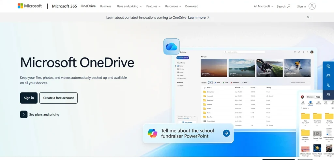Click the Search magnifier in the header
334x160 pixels.
pos(289,6)
